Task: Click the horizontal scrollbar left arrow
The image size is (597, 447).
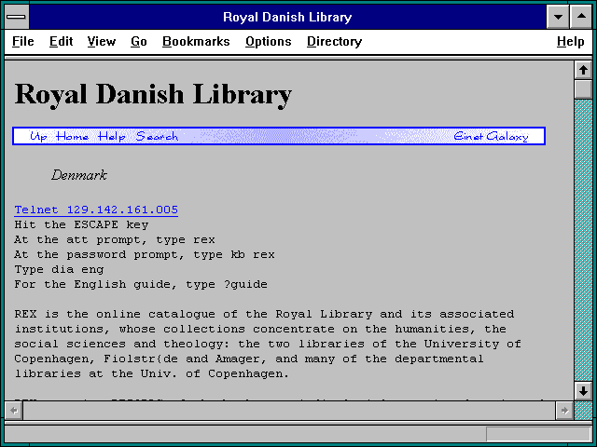Action: click(14, 411)
